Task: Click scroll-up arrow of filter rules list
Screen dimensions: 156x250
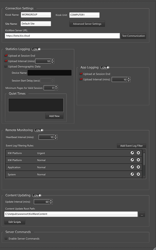Action: [x=144, y=151]
